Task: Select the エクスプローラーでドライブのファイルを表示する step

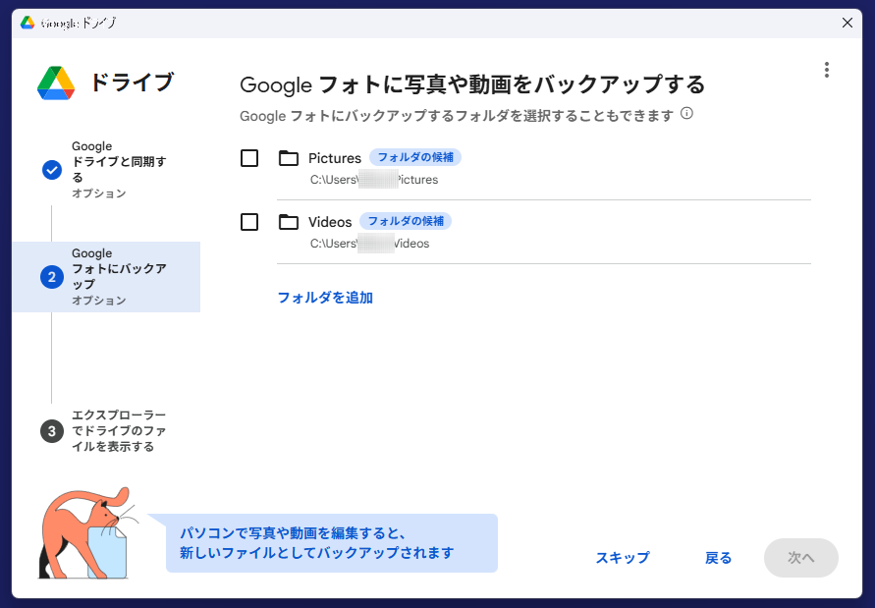Action: [x=118, y=430]
